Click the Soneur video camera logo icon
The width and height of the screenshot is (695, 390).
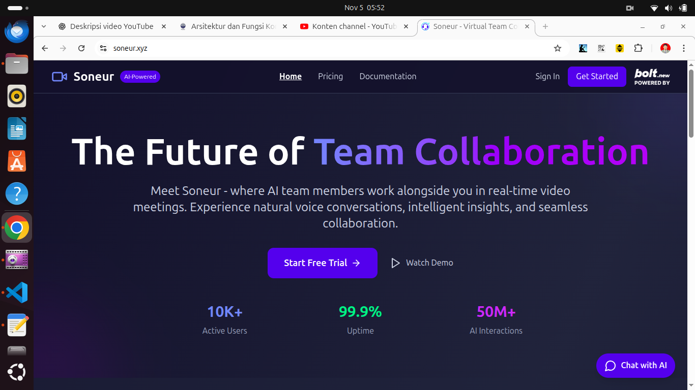click(x=60, y=77)
